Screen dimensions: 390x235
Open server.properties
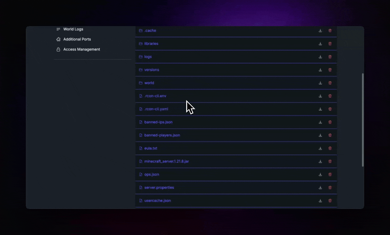pyautogui.click(x=159, y=188)
